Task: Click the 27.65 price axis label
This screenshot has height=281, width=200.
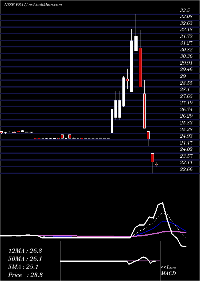Action: pyautogui.click(x=186, y=96)
